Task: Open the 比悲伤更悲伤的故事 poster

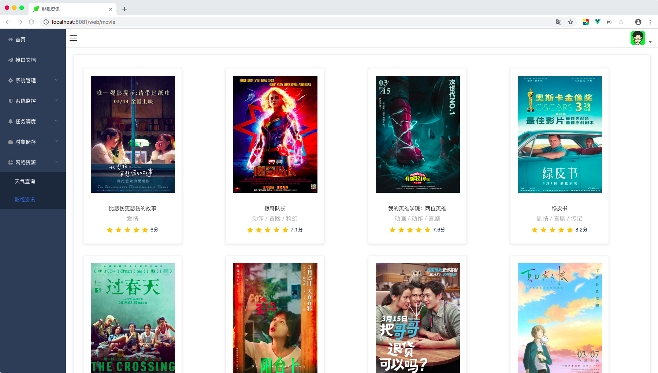Action: point(133,134)
